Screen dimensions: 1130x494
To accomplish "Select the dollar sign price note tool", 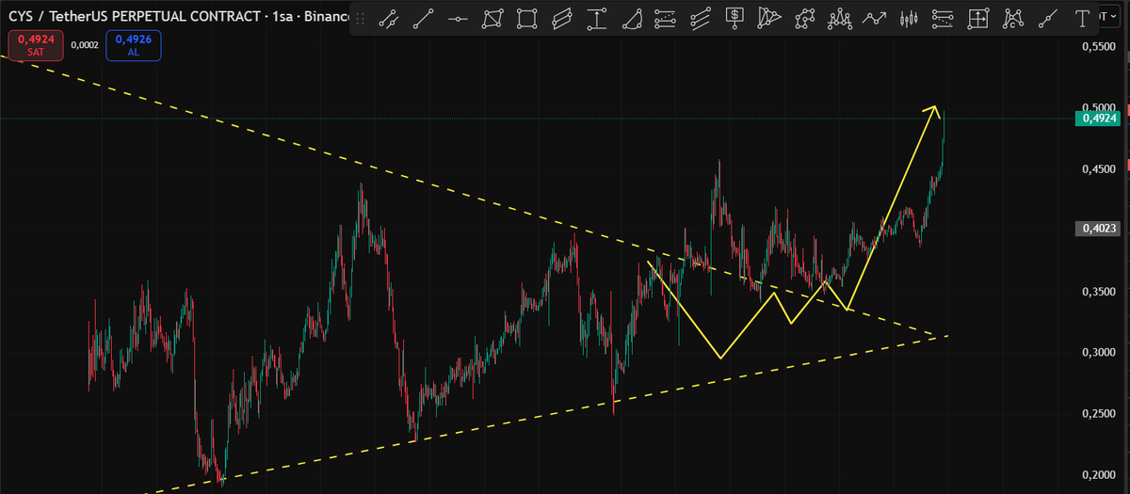I will tap(735, 19).
